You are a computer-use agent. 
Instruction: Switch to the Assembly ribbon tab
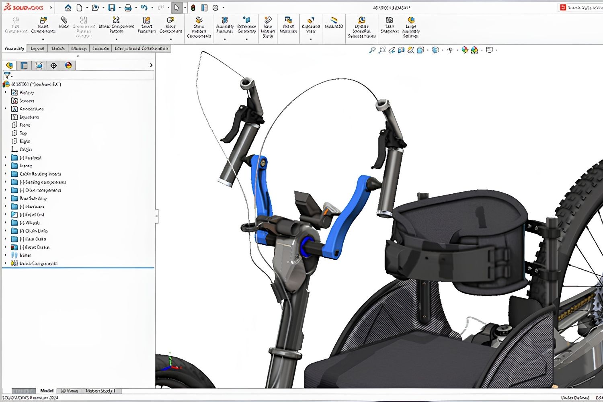click(14, 48)
